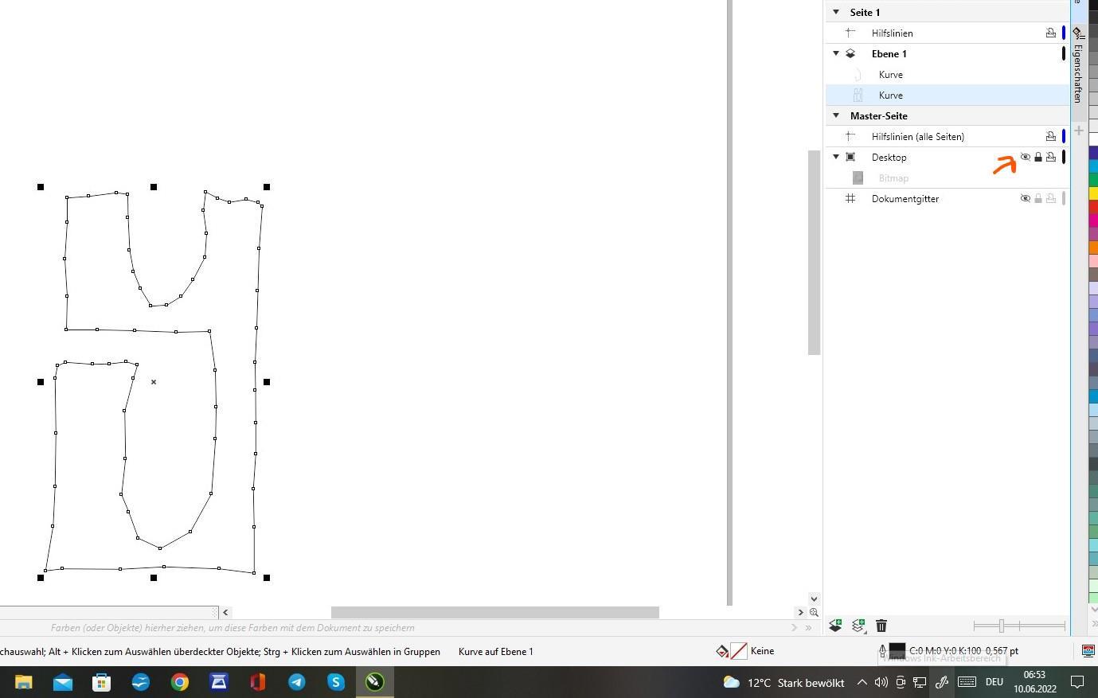Image resolution: width=1098 pixels, height=698 pixels.
Task: Show hidden system tray icons
Action: point(862,682)
